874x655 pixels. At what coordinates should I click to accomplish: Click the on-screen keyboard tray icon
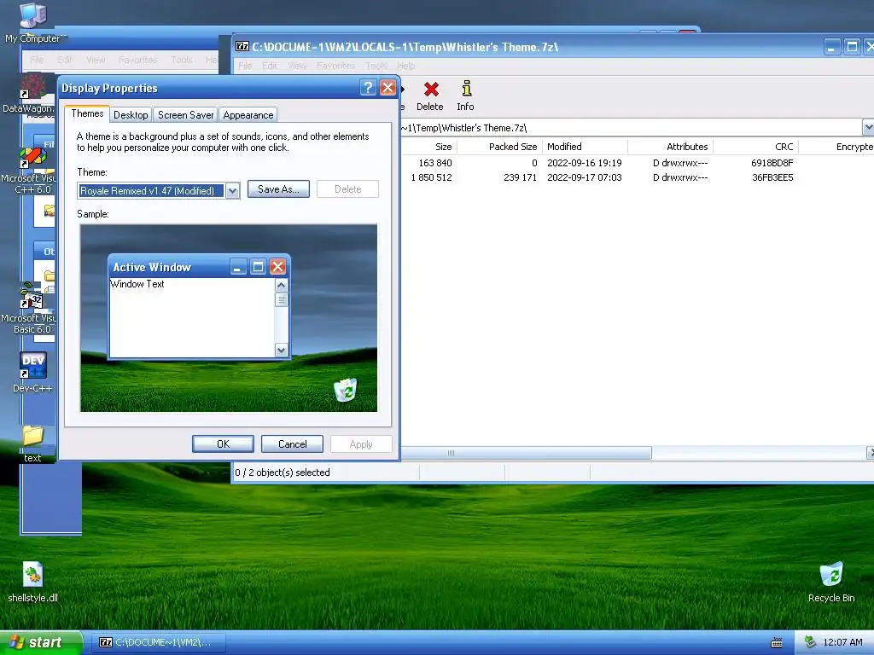pos(776,643)
